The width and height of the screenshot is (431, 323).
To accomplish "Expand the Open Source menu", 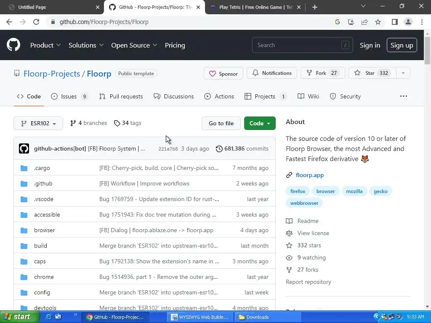I will [134, 45].
